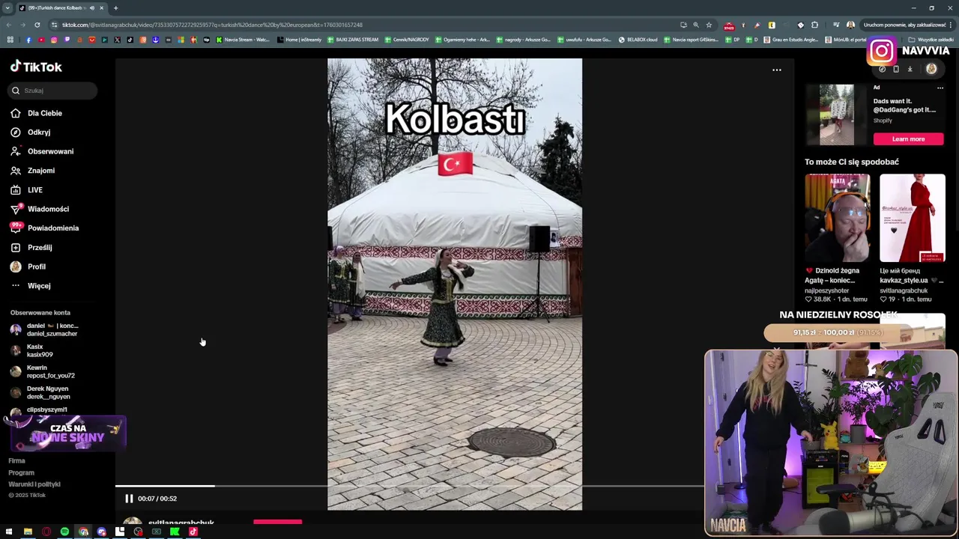Open the X bookmark icon

click(117, 40)
